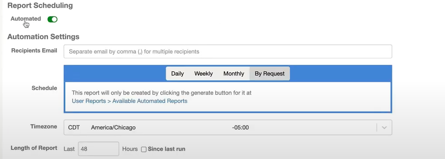
Task: Click the Timezone dropdown chevron arrow
Action: click(384, 127)
